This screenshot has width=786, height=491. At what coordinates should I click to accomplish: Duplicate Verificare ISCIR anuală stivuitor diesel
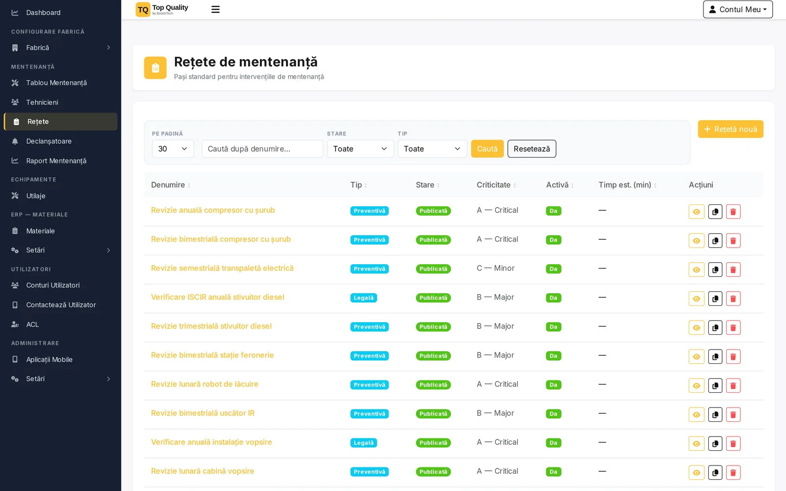coord(715,299)
